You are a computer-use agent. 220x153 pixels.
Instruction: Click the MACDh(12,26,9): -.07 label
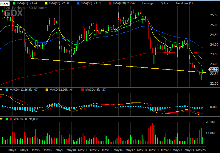[24, 90]
